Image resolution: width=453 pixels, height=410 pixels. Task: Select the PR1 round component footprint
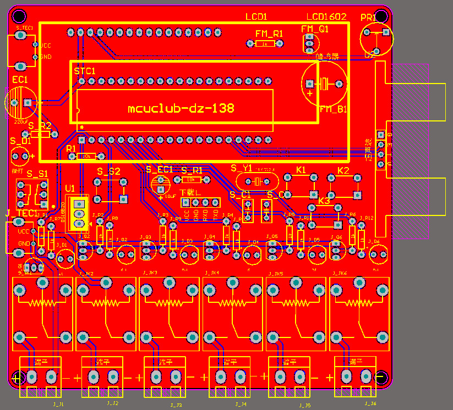click(376, 39)
